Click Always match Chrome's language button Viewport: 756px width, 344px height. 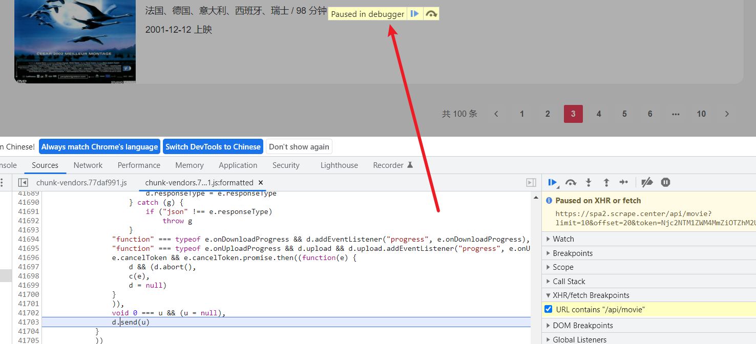point(99,147)
